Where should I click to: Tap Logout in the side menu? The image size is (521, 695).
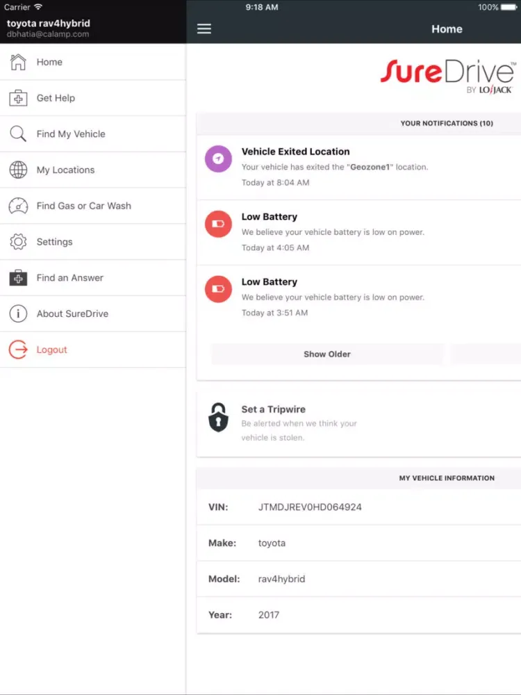(x=93, y=350)
